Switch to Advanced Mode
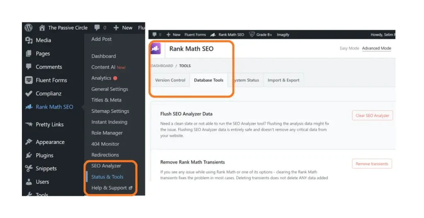This screenshot has width=424, height=218. click(x=376, y=48)
